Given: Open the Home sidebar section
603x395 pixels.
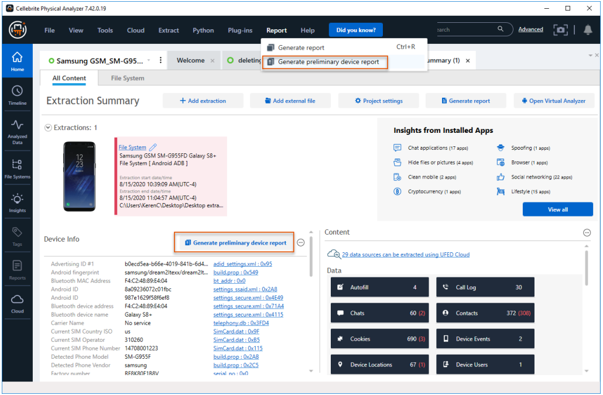Looking at the screenshot, I should pos(18,61).
